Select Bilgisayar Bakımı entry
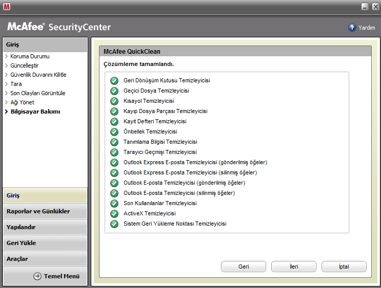 35,112
